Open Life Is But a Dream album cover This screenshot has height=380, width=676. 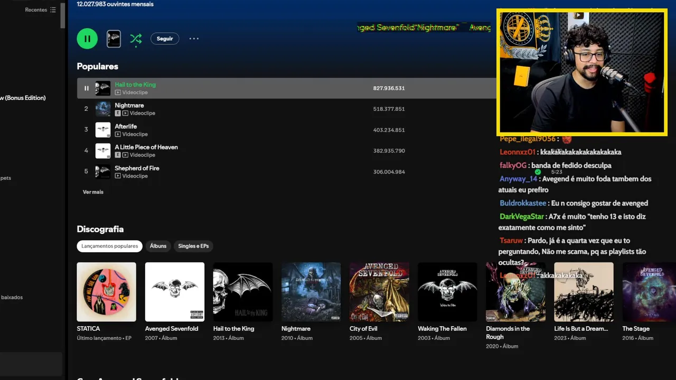point(584,292)
